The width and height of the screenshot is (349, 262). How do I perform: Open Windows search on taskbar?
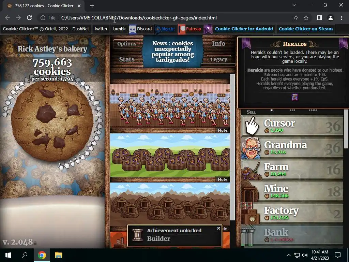[25, 255]
